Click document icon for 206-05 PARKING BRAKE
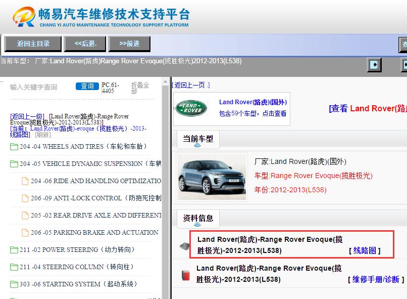This screenshot has width=407, height=299. point(25,232)
